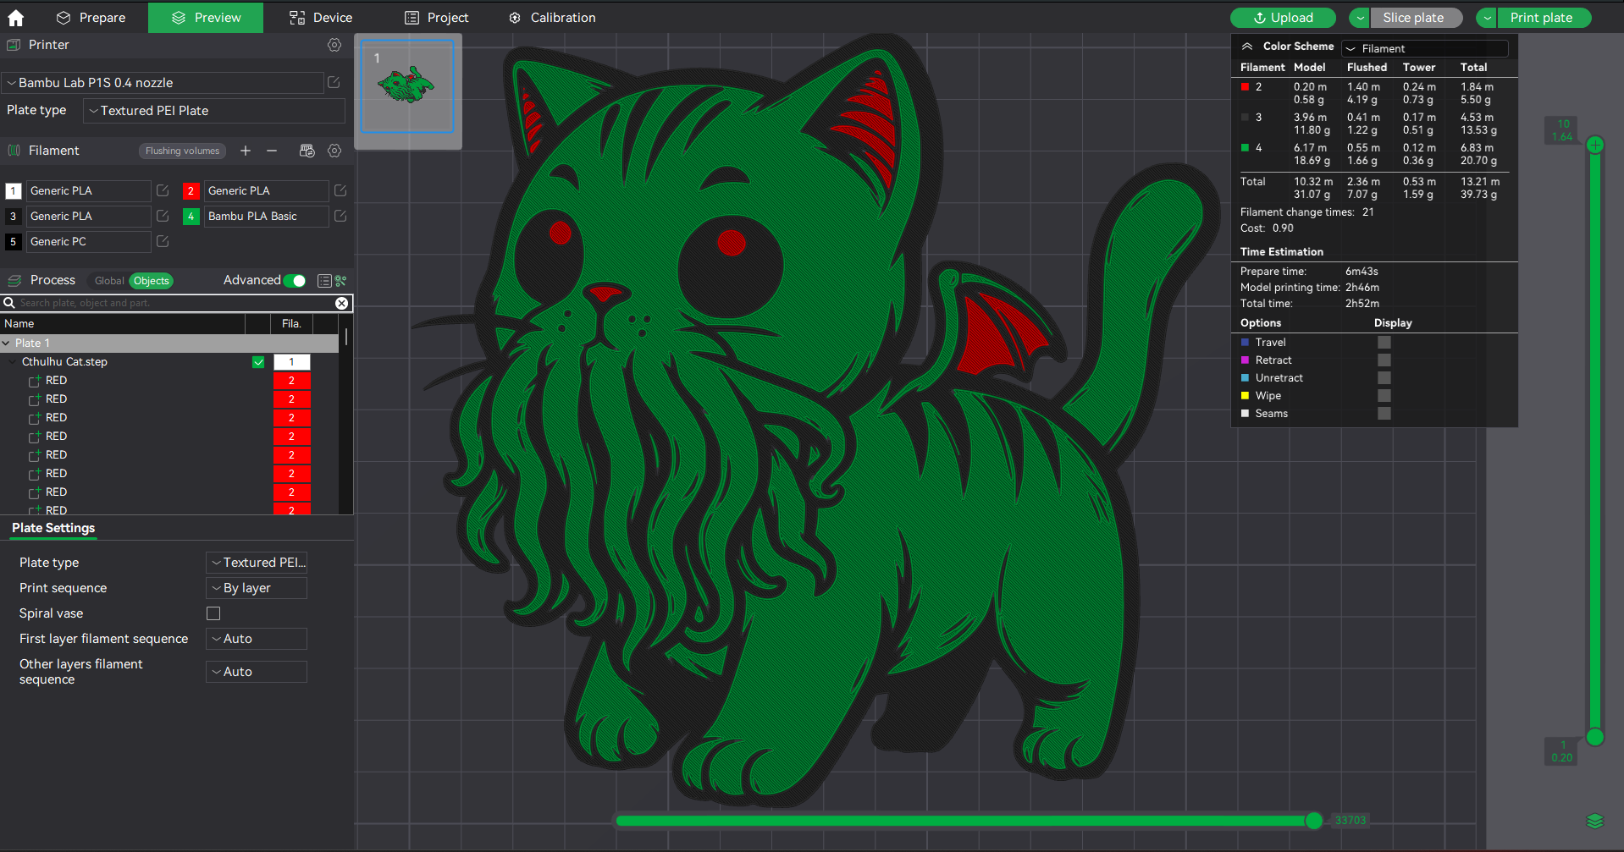Screen dimensions: 1624x852
Task: Open printer settings gear icon
Action: 334,45
